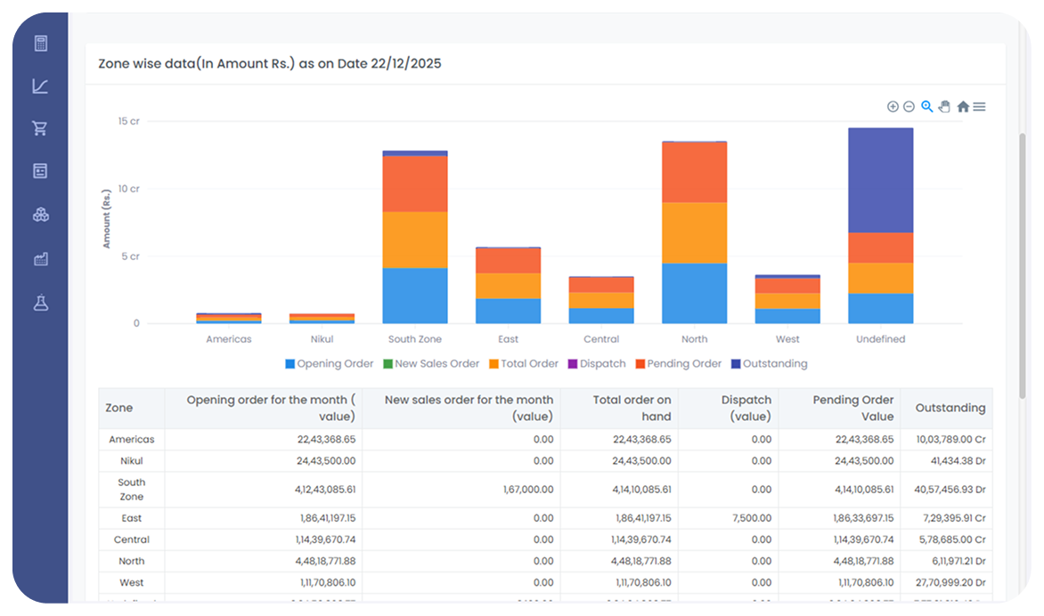This screenshot has width=1044, height=616.
Task: Toggle the Opening Order legend series
Action: coord(329,364)
